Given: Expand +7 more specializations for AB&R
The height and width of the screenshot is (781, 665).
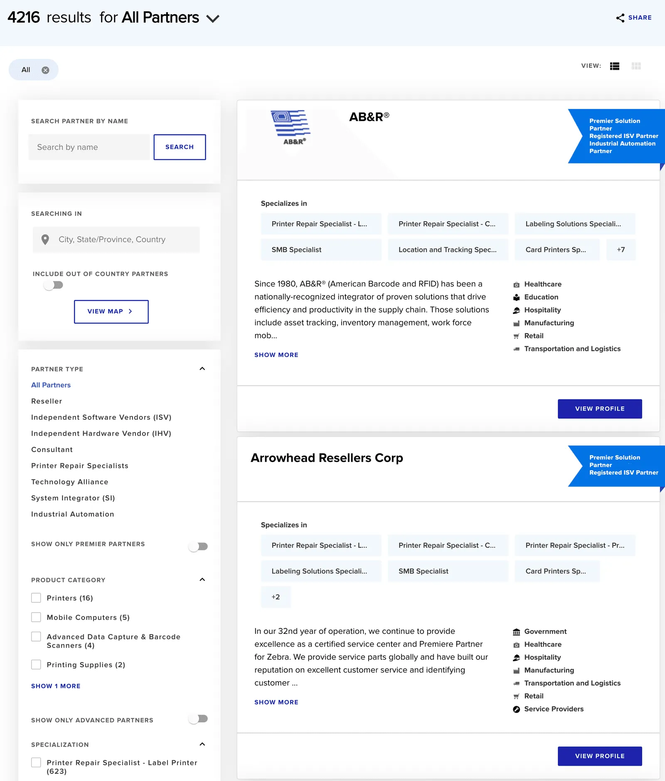Looking at the screenshot, I should coord(621,250).
